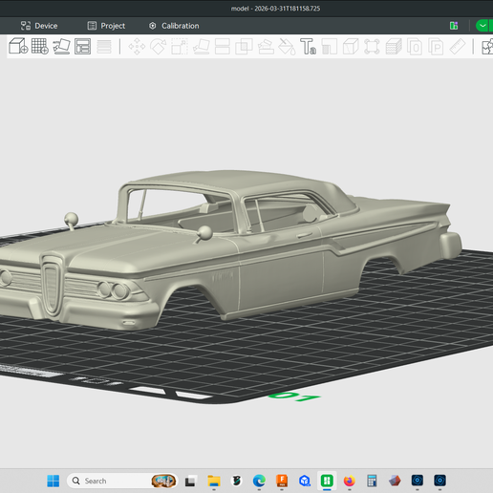Open File Explorer from the taskbar
This screenshot has height=493, width=493.
(214, 481)
